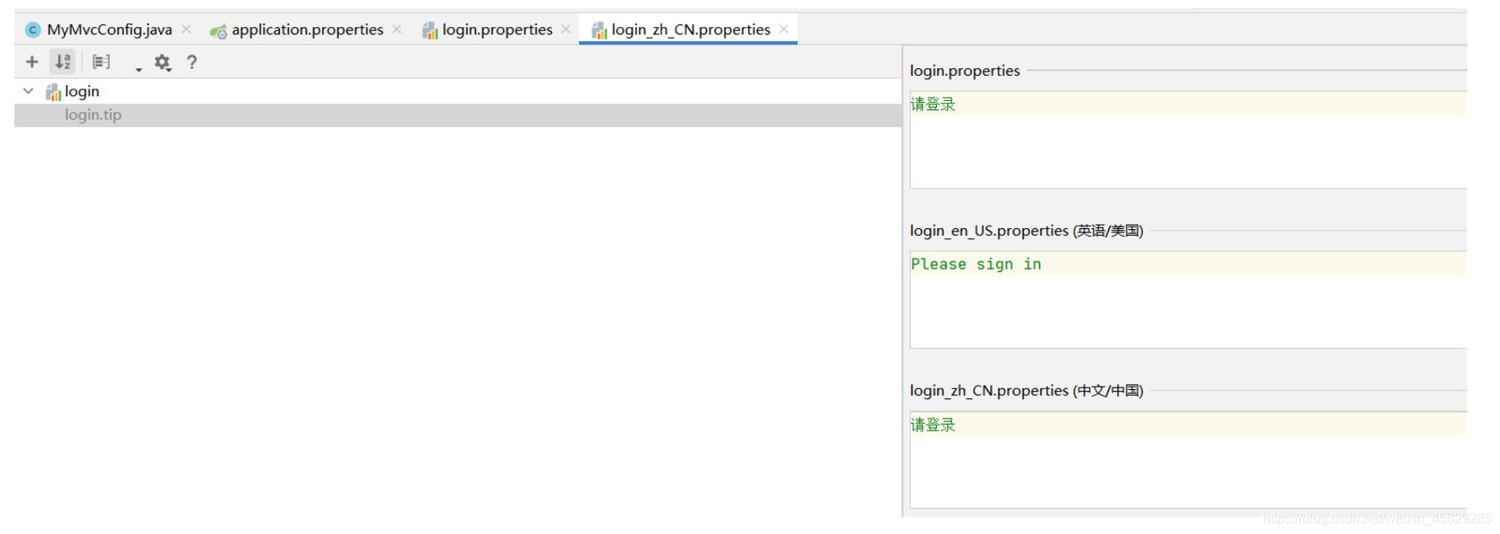Click the Java class icon on MyMvcConfig tab
1500x534 pixels.
coord(33,30)
